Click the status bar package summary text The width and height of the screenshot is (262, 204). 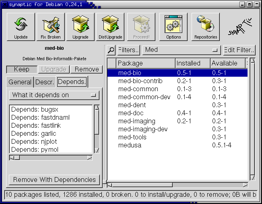[x=131, y=195]
